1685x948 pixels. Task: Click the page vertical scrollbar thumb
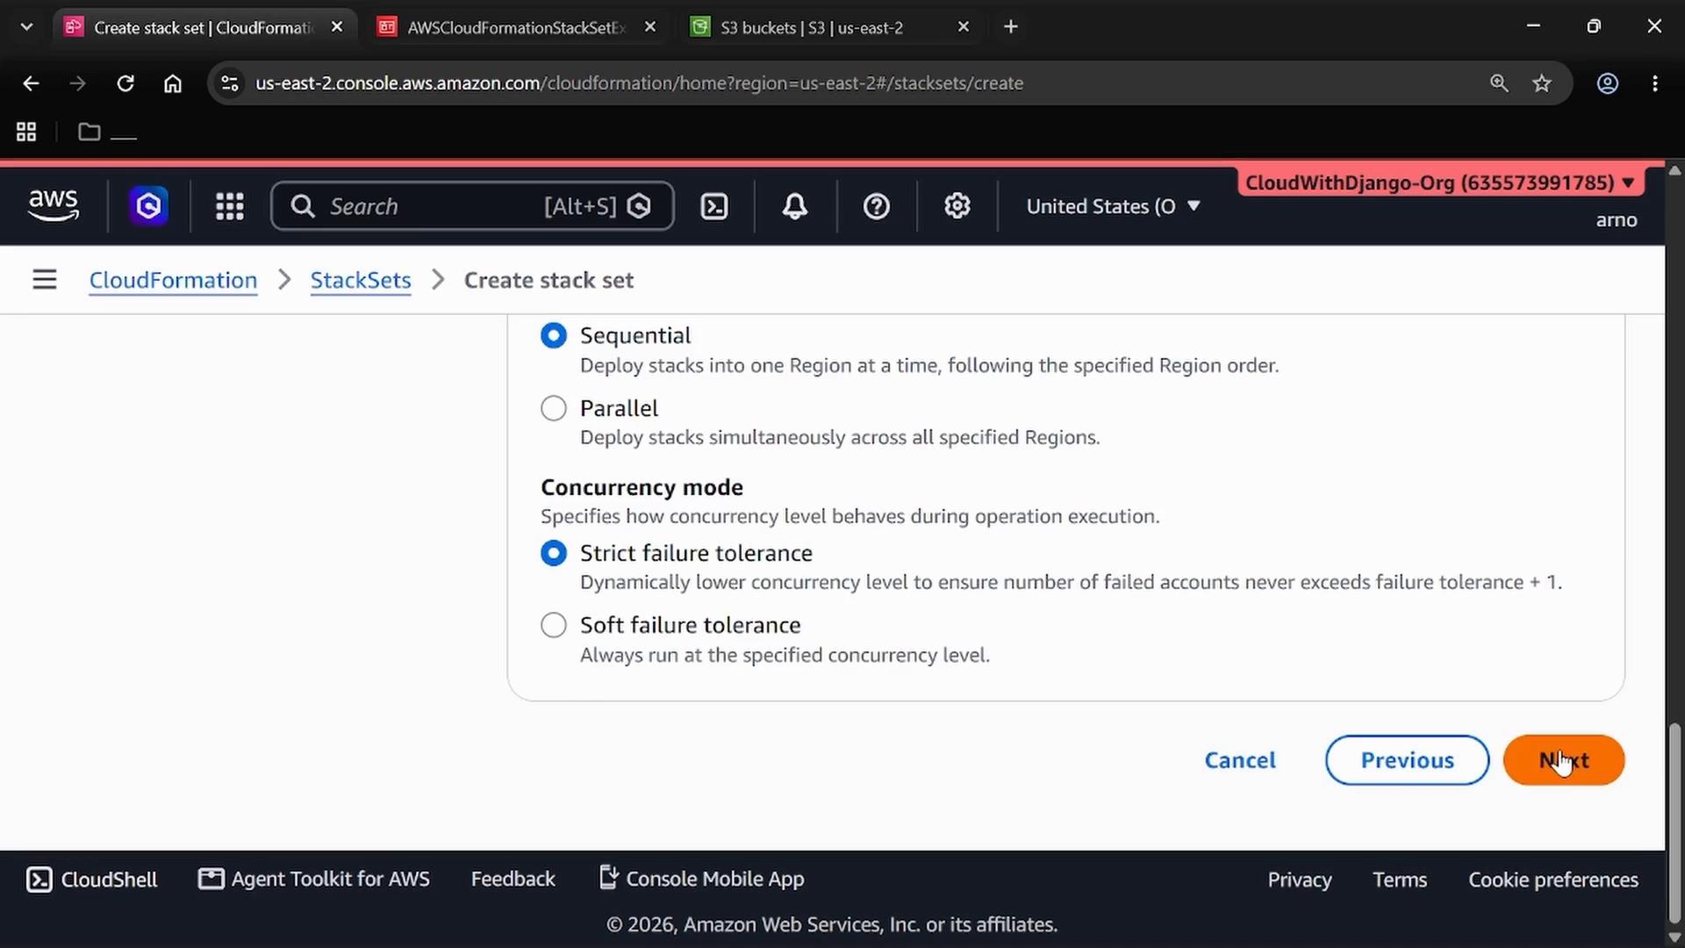(1674, 822)
